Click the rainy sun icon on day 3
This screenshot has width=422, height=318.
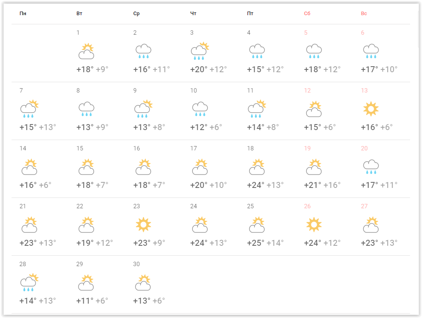200,51
